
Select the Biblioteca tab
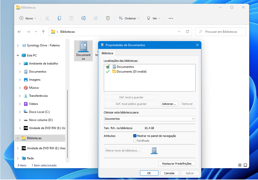(x=107, y=53)
